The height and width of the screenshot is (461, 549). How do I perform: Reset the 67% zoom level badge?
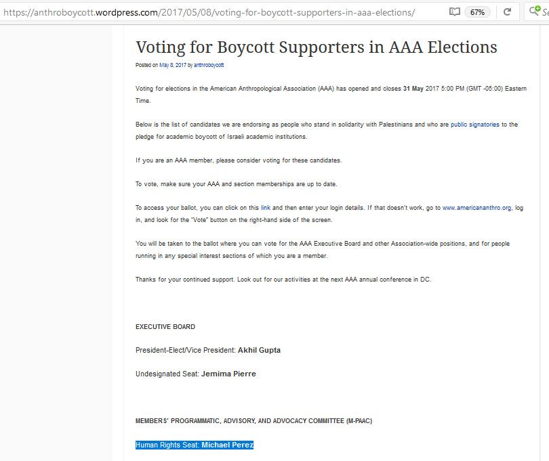[478, 12]
